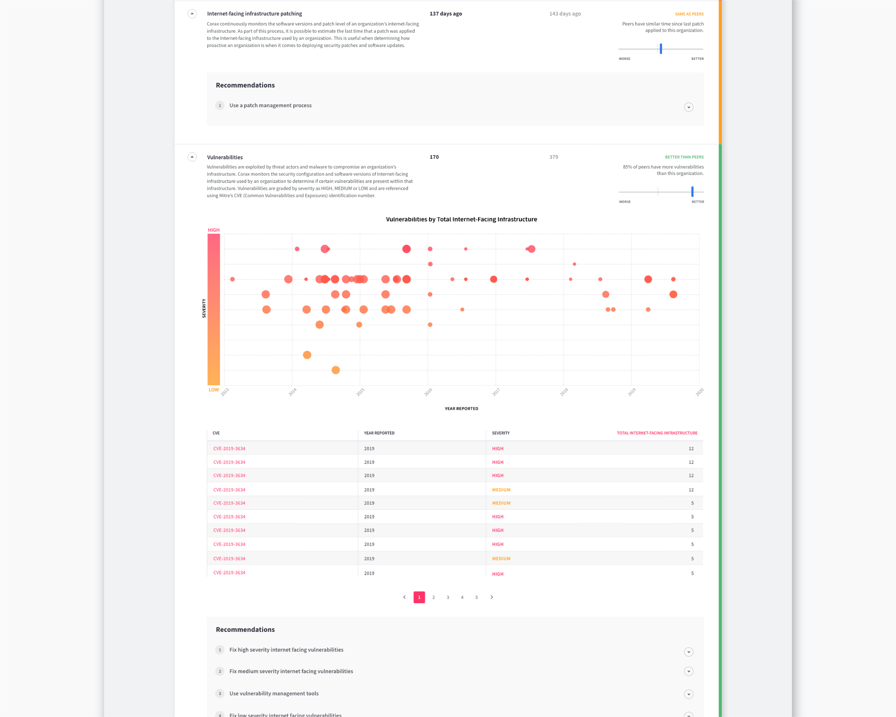The image size is (896, 717).
Task: Expand the 'Use a patch management process' recommendation
Action: tap(688, 107)
